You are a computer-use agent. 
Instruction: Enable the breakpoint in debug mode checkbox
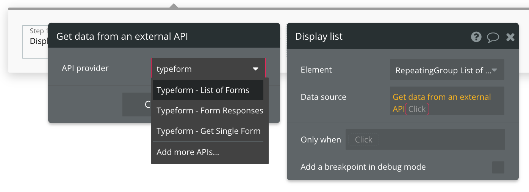[498, 167]
